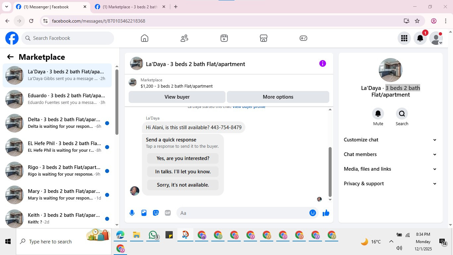Send quick response 'In talks. I'll let you know.'

[x=183, y=172]
